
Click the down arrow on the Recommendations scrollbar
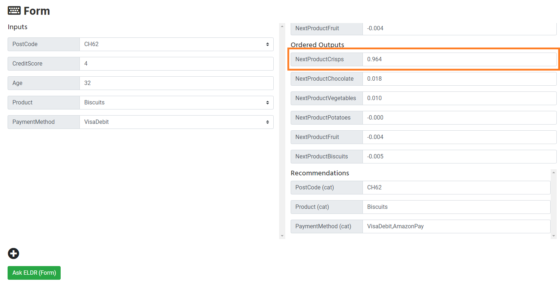click(x=554, y=236)
